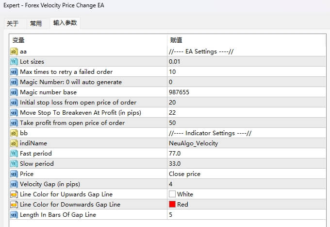This screenshot has height=227, width=330.
Task: Select the 输入参数 tab
Action: coord(65,23)
